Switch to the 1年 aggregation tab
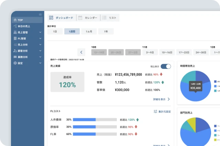This screenshot has width=220, height=146. coord(106,32)
